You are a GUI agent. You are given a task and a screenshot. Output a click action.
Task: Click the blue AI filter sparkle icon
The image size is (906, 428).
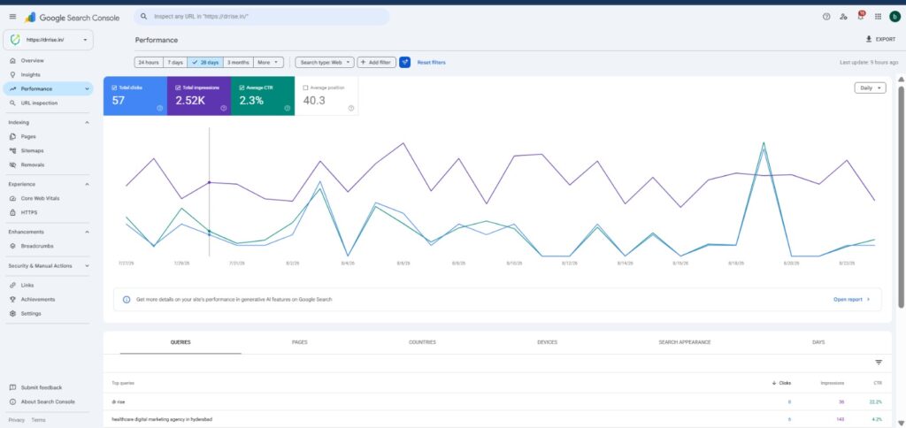tap(404, 62)
